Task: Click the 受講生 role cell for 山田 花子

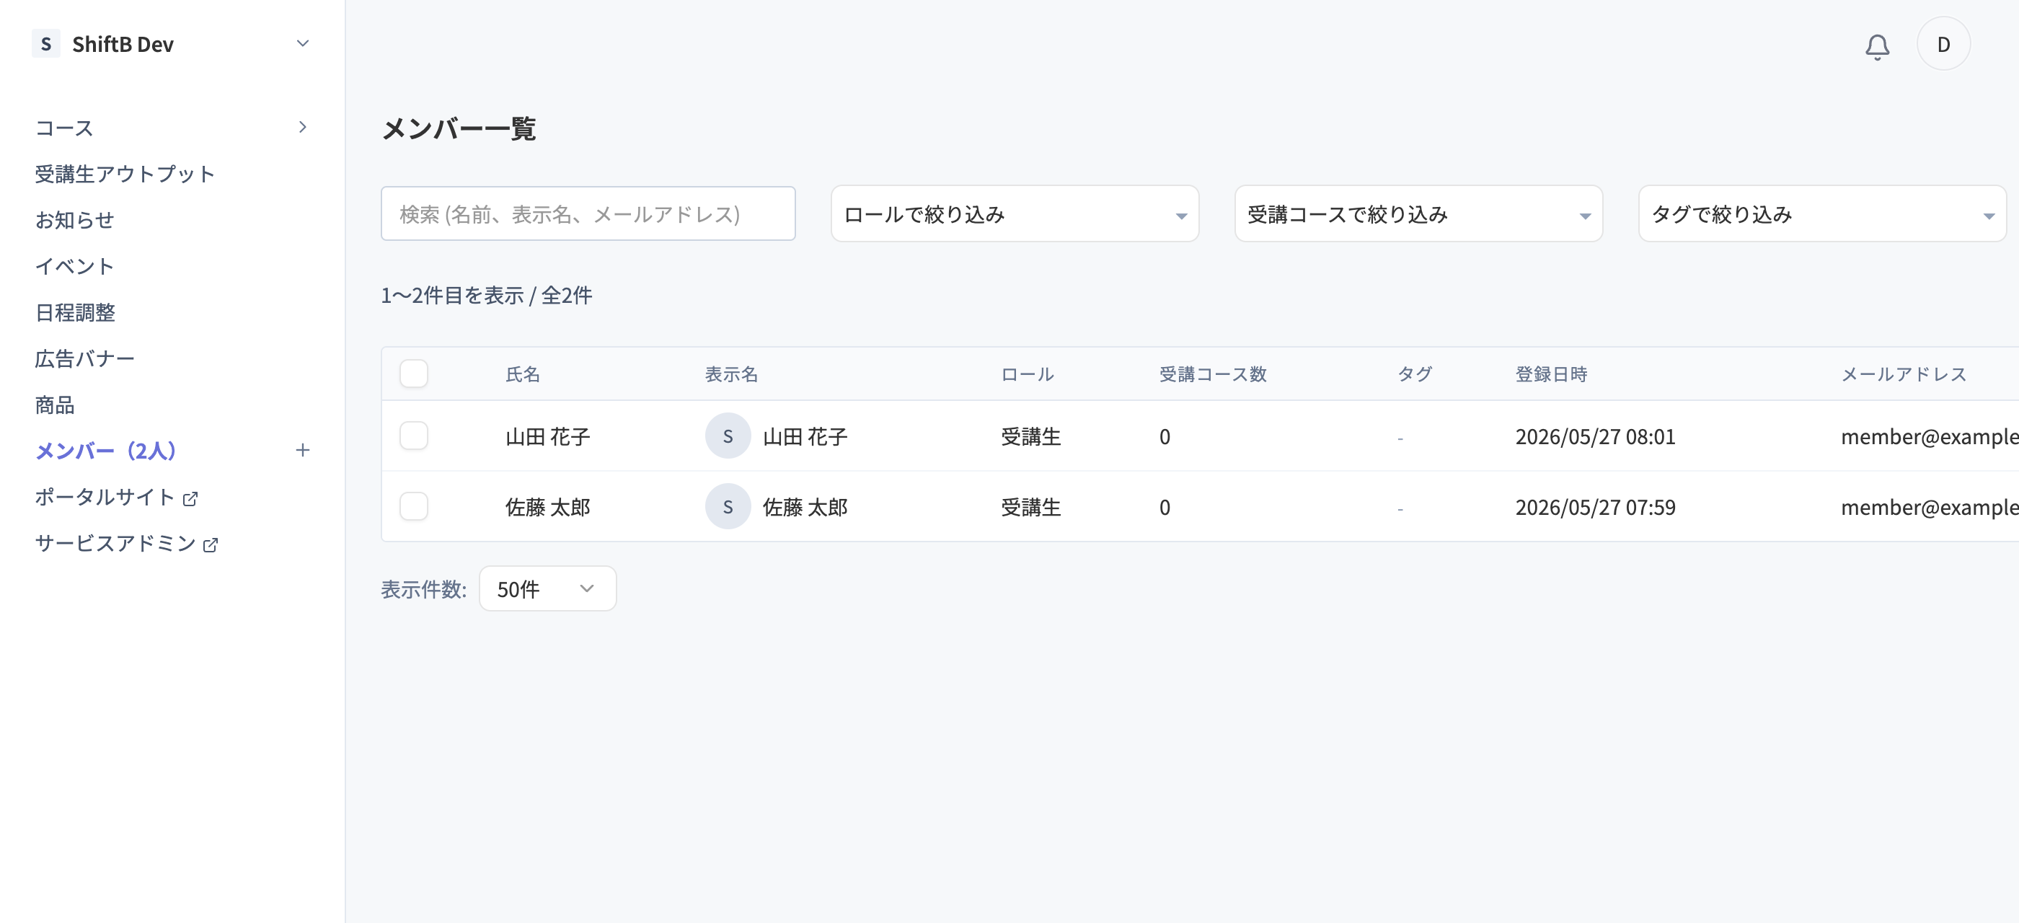Action: pos(1030,436)
